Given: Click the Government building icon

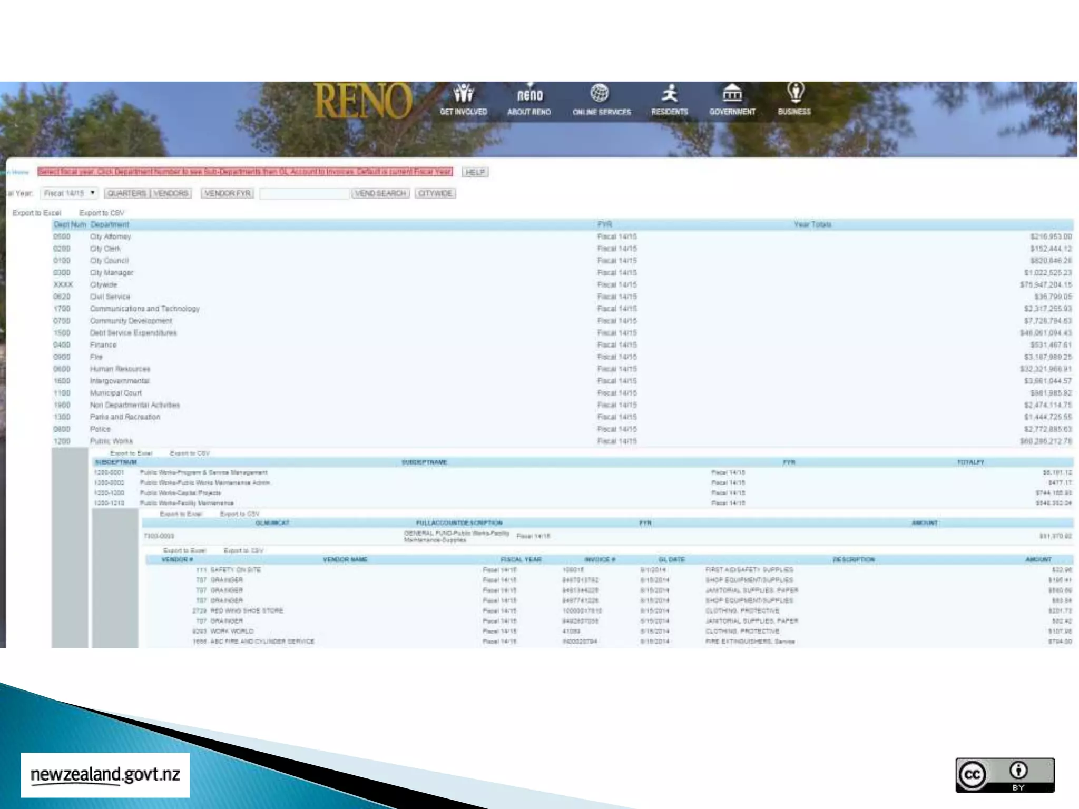Looking at the screenshot, I should pos(732,94).
